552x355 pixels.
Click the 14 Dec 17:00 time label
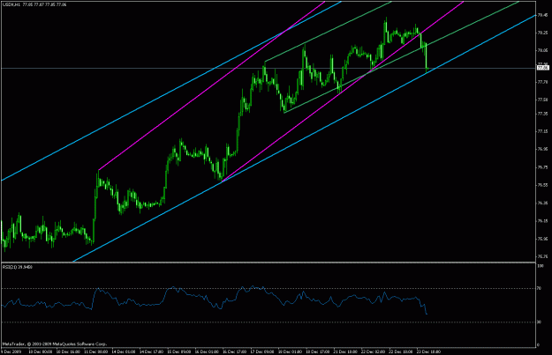[x=151, y=351]
